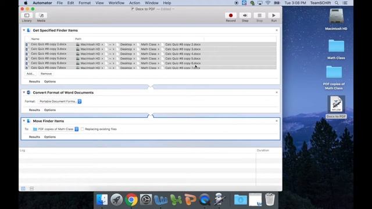Open Finder from the Dock

point(102,200)
